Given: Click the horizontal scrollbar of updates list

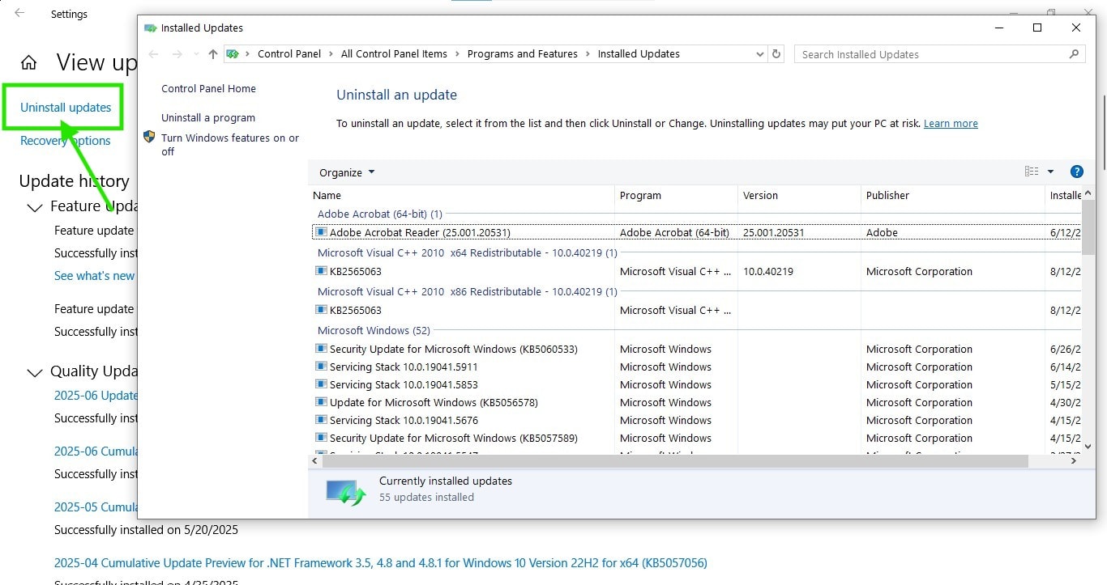Looking at the screenshot, I should (x=675, y=461).
